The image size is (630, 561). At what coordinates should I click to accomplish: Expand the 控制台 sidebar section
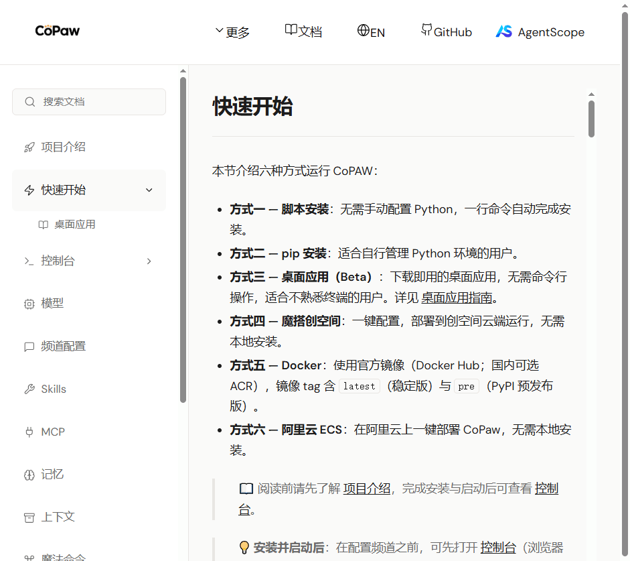click(149, 261)
